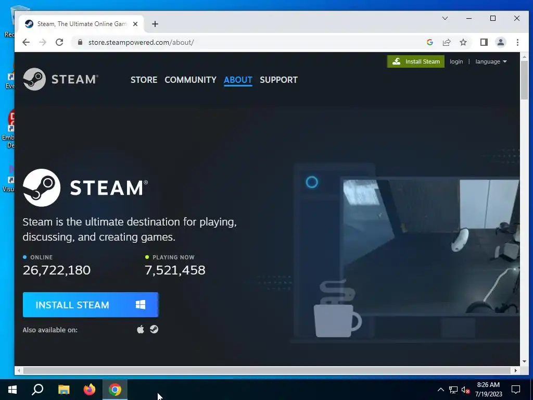Expand the language dropdown
The height and width of the screenshot is (400, 533).
pyautogui.click(x=491, y=61)
